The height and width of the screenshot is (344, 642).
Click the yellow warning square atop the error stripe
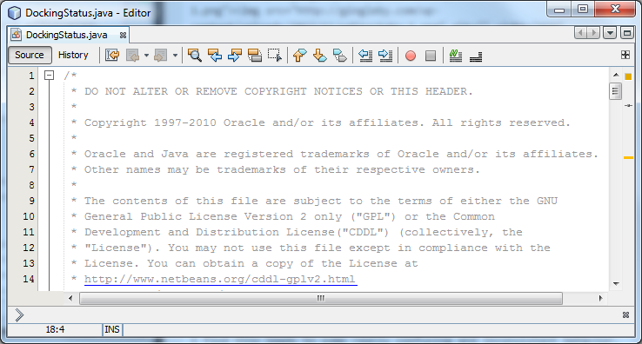(x=628, y=76)
